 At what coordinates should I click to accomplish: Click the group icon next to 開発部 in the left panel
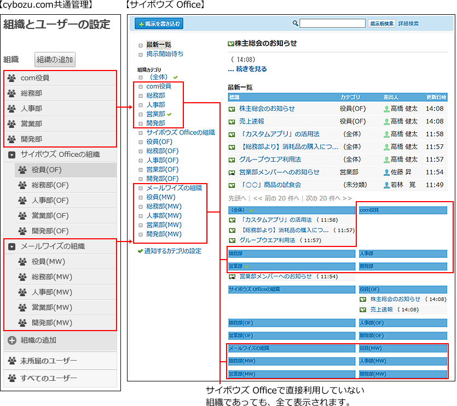(11, 139)
